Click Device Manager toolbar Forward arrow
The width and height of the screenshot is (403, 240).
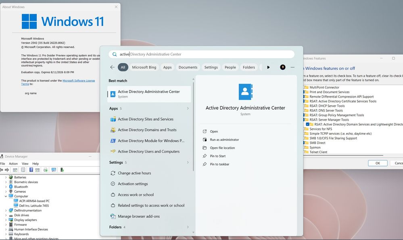pos(7,170)
